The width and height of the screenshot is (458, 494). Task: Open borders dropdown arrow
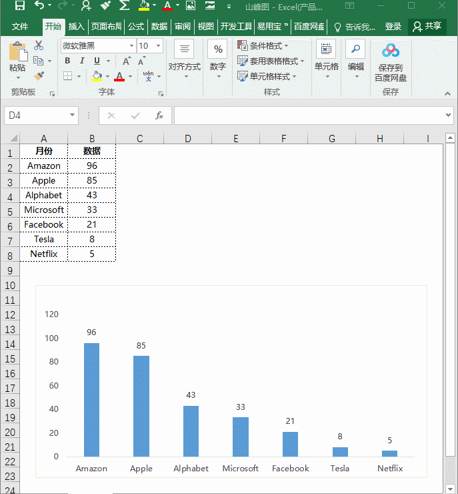pyautogui.click(x=79, y=76)
